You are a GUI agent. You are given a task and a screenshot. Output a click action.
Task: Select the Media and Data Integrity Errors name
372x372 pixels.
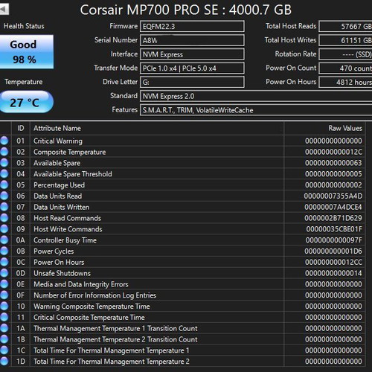tap(81, 284)
